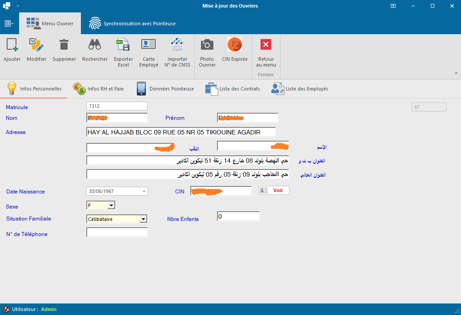Open Rechercher binoculars search tool
This screenshot has width=461, height=315.
(x=95, y=45)
